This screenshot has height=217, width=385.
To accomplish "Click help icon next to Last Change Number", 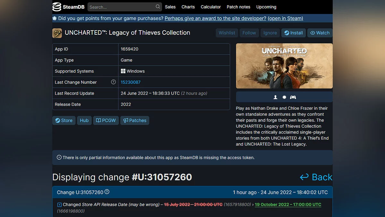I will point(113,82).
